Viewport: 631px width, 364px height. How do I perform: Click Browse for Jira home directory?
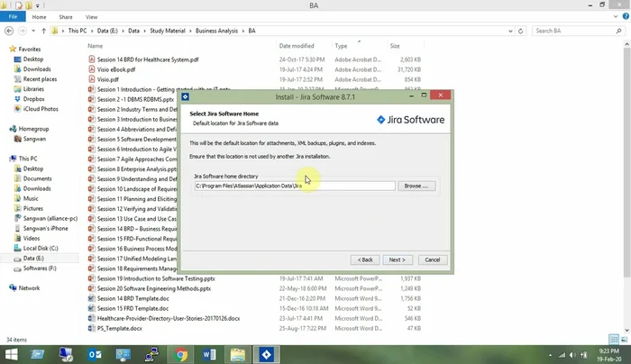tap(416, 186)
